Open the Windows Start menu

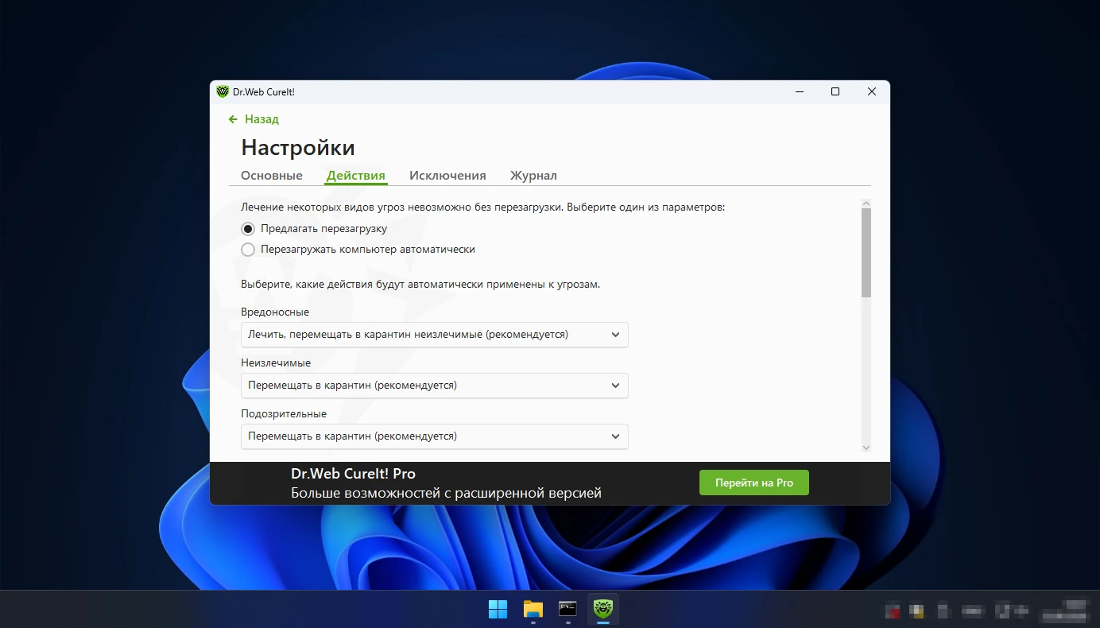pos(498,610)
